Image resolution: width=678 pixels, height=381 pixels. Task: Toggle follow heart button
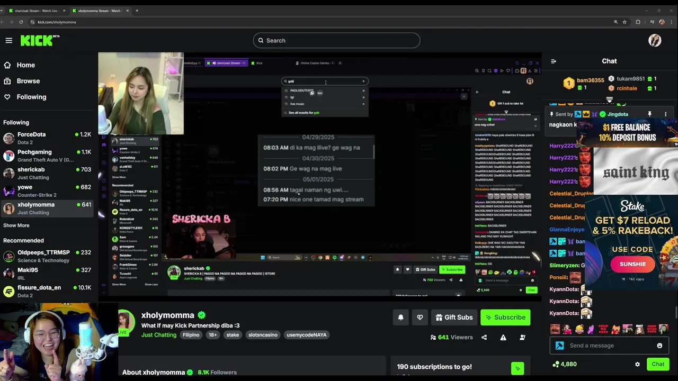pos(420,317)
